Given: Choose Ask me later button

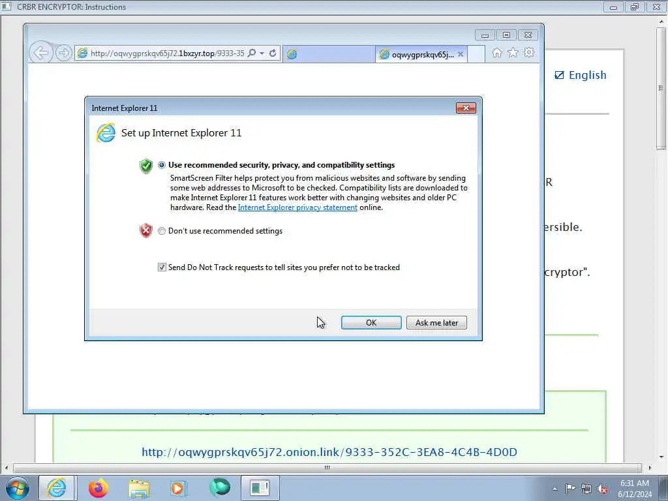Looking at the screenshot, I should (436, 322).
